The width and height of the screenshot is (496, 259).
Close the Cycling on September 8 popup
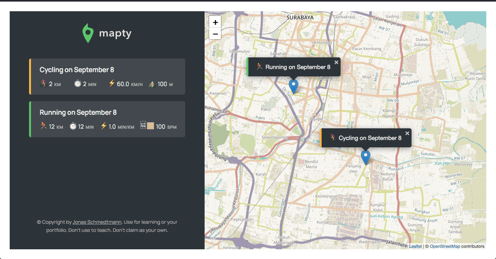click(x=407, y=133)
